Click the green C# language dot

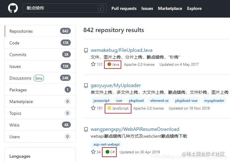pyautogui.click(x=107, y=152)
